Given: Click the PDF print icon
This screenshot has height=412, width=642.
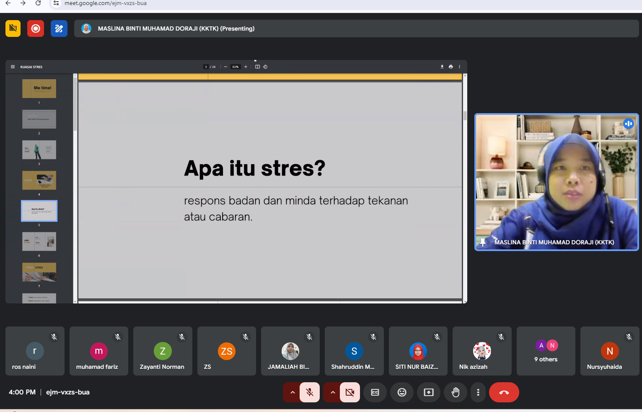Looking at the screenshot, I should click(450, 67).
